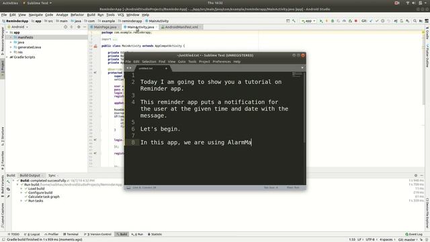Screen dimensions: 430x242
Task: Open the Build panel settings gear
Action: (416, 175)
